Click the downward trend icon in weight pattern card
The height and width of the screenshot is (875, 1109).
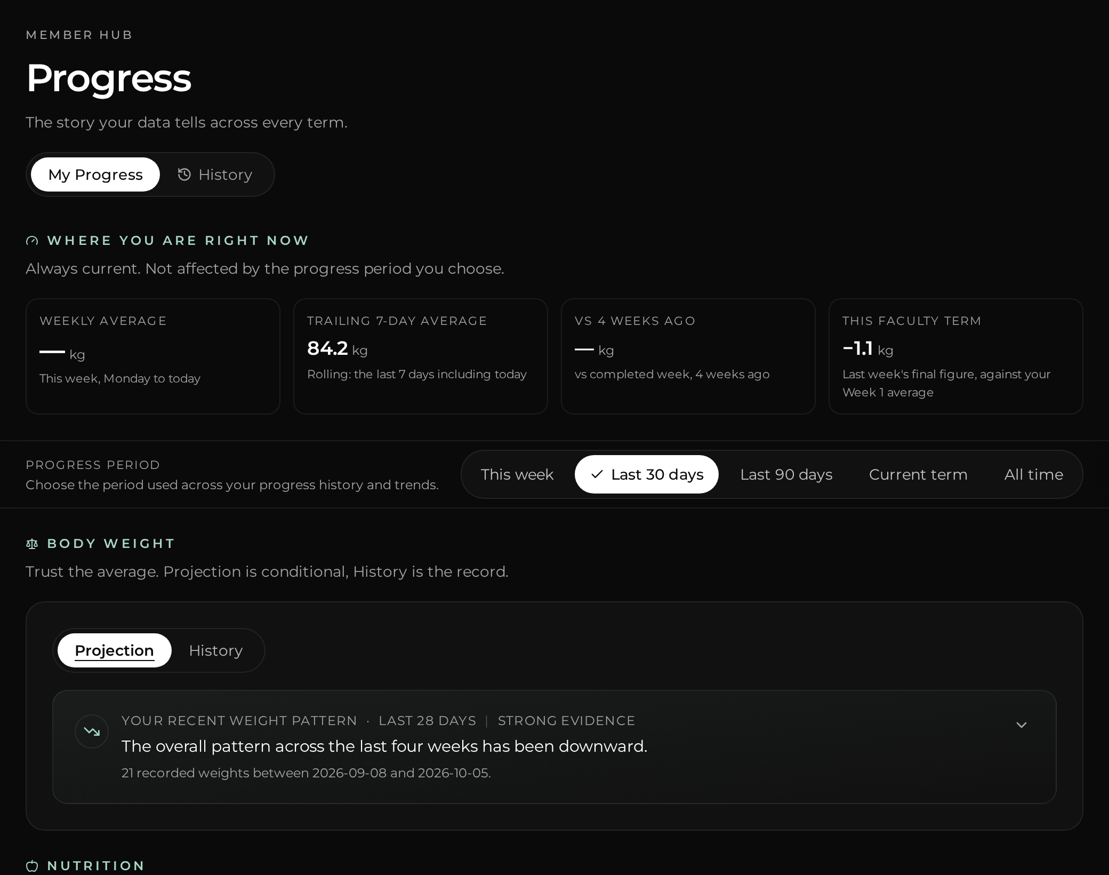[x=92, y=731]
